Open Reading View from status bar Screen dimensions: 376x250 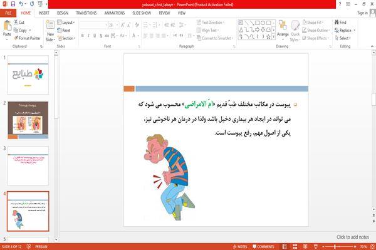point(305,247)
